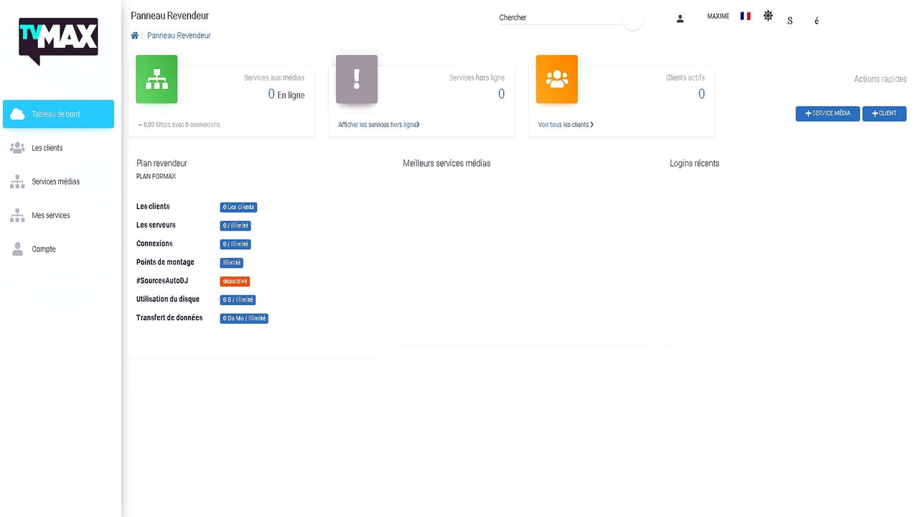The image size is (919, 517).
Task: Click the 0 B / Illimité disk badge
Action: pyautogui.click(x=238, y=300)
